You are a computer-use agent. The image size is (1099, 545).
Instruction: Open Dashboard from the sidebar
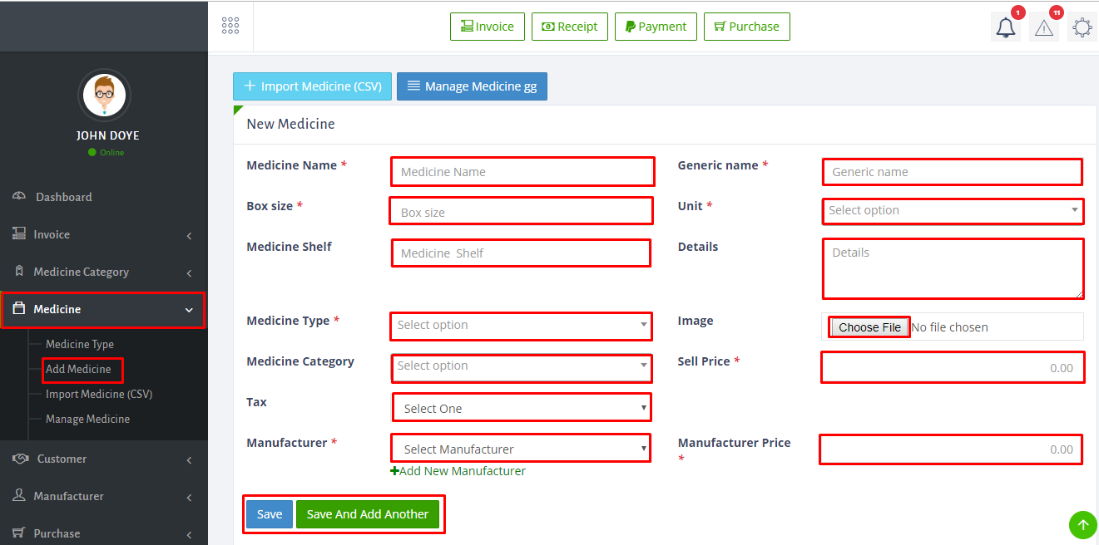[63, 197]
